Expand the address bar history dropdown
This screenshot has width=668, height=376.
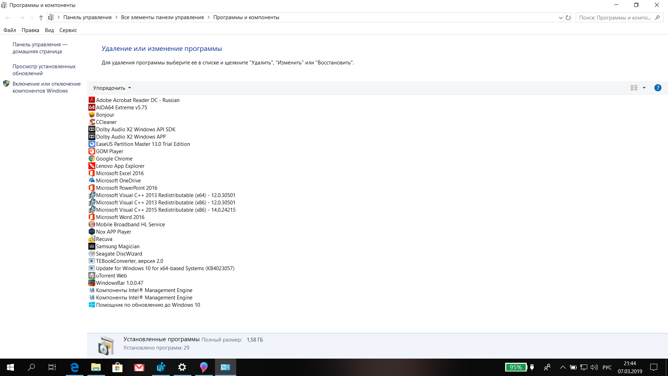point(560,17)
